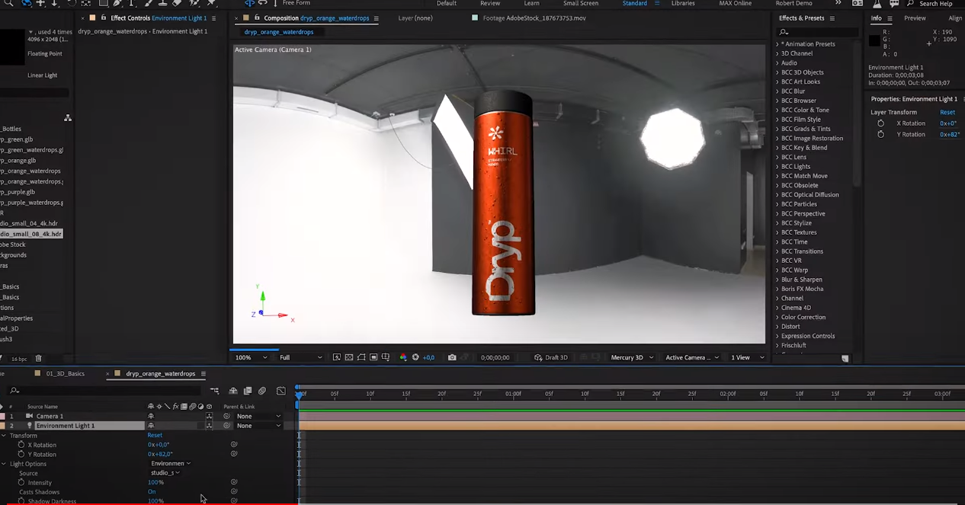Select the Eraser tool
This screenshot has height=505, width=965.
click(178, 3)
